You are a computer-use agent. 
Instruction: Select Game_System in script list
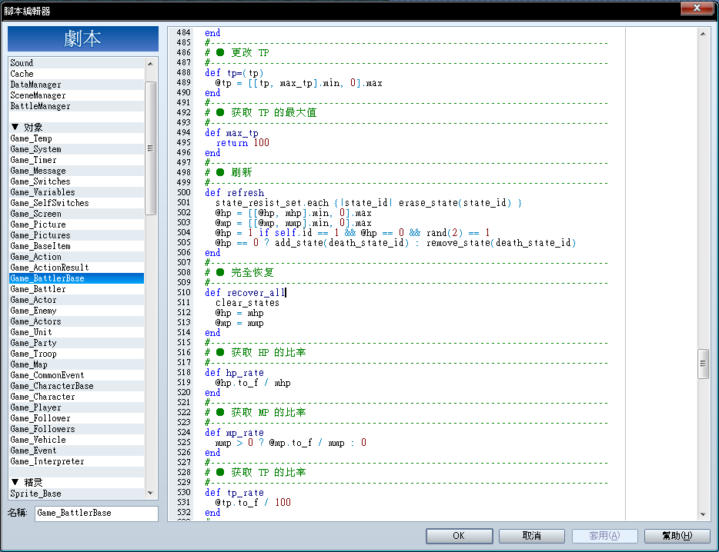[x=76, y=149]
